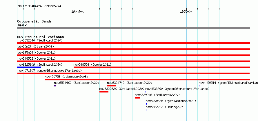258x121 pixels.
Task: Select the blue mark under nsv5682222
Action: point(146,110)
